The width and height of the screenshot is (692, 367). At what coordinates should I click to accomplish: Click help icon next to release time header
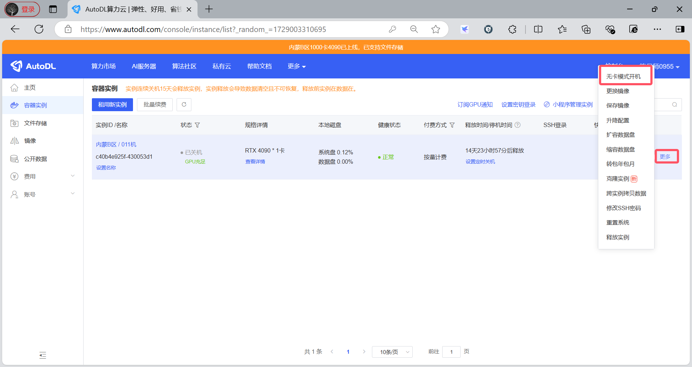[x=518, y=125]
